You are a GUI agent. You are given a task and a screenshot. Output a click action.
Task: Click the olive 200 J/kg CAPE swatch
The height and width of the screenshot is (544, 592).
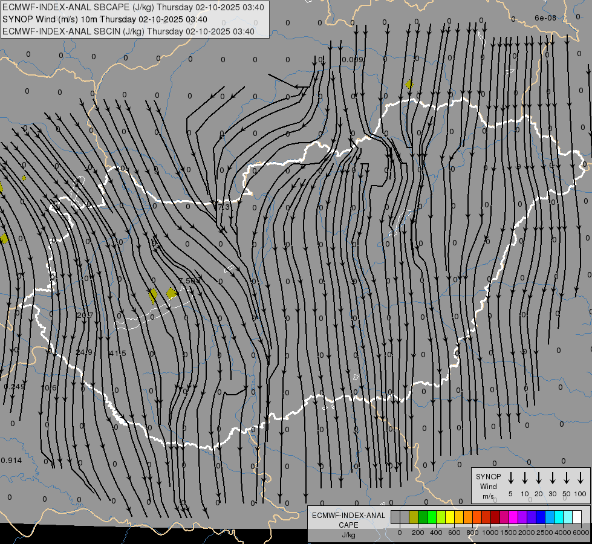click(414, 517)
